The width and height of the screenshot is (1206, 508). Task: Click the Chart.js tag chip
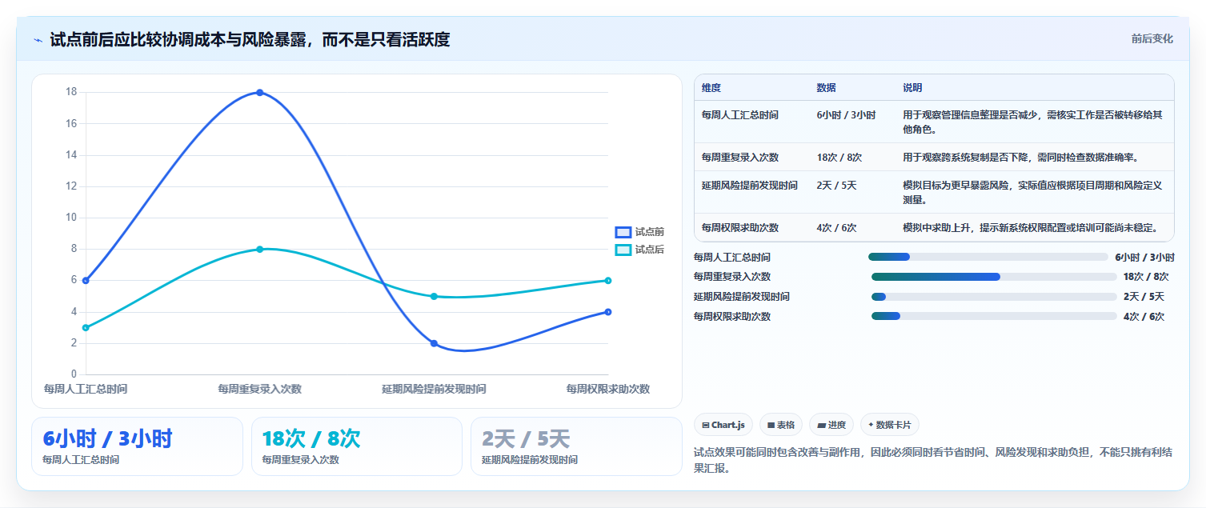coord(723,425)
